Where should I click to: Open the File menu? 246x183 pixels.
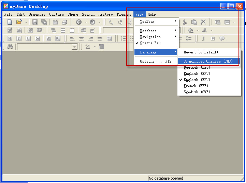8,14
